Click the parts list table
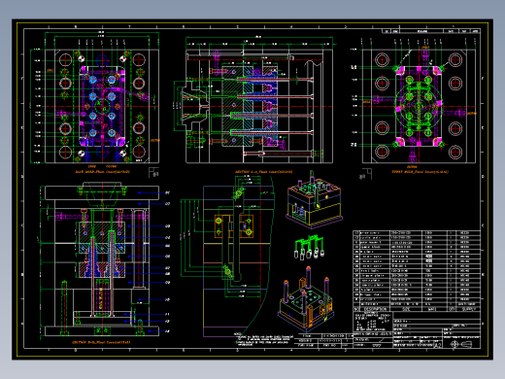Viewport: 505px width, 379px height. coord(417,271)
